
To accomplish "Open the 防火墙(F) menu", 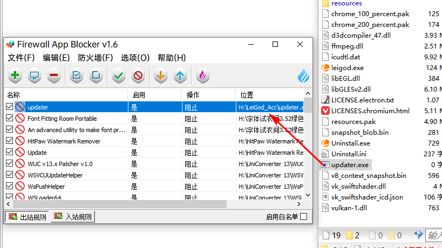I will (96, 58).
